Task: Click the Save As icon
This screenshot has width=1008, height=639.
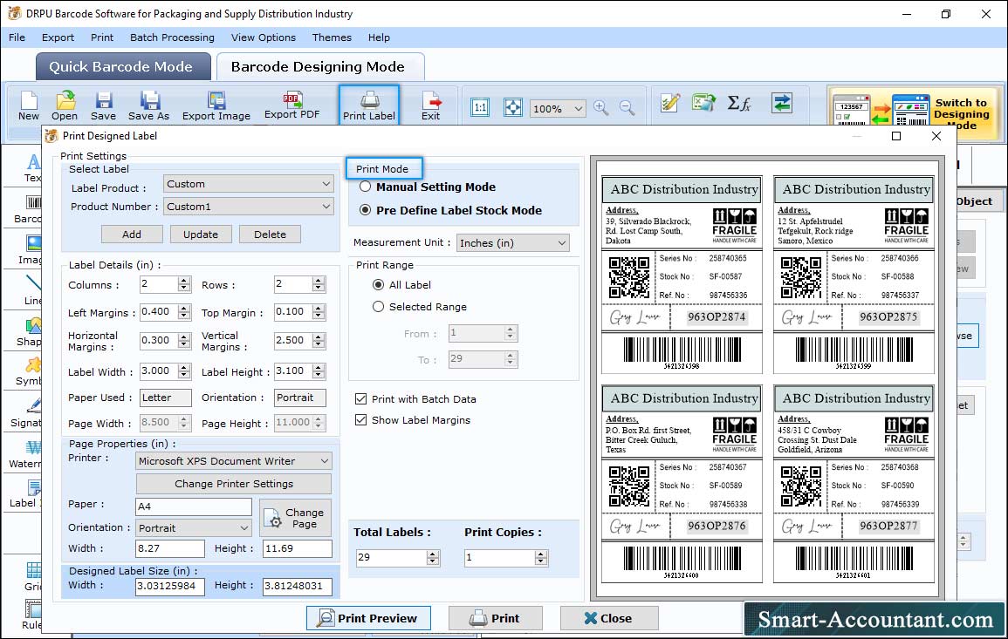Action: (148, 106)
